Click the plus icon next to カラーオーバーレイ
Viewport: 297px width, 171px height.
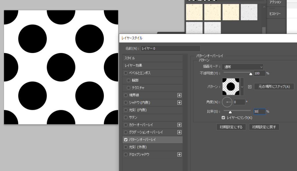point(179,125)
